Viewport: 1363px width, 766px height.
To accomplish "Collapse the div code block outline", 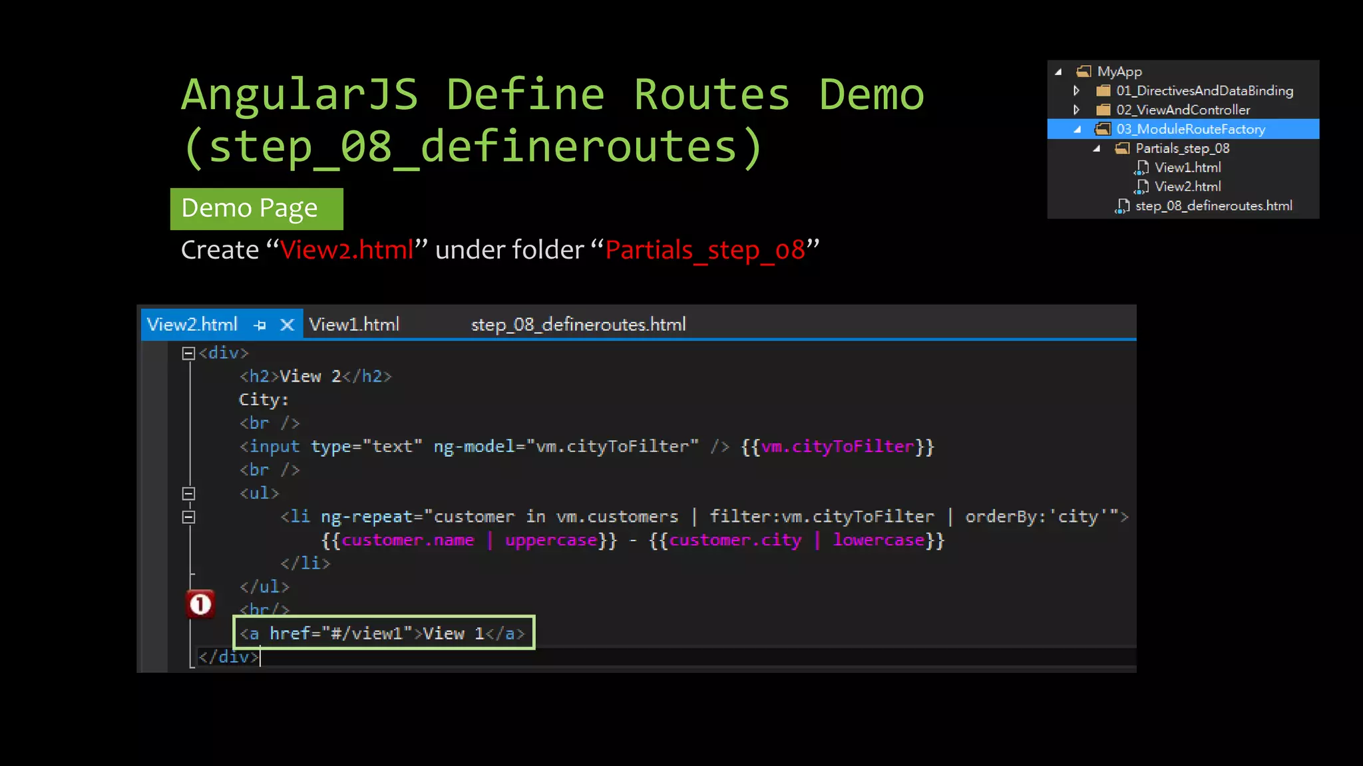I will [x=188, y=353].
